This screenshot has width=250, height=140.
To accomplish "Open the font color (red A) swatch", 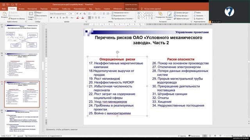I will point(82,17).
